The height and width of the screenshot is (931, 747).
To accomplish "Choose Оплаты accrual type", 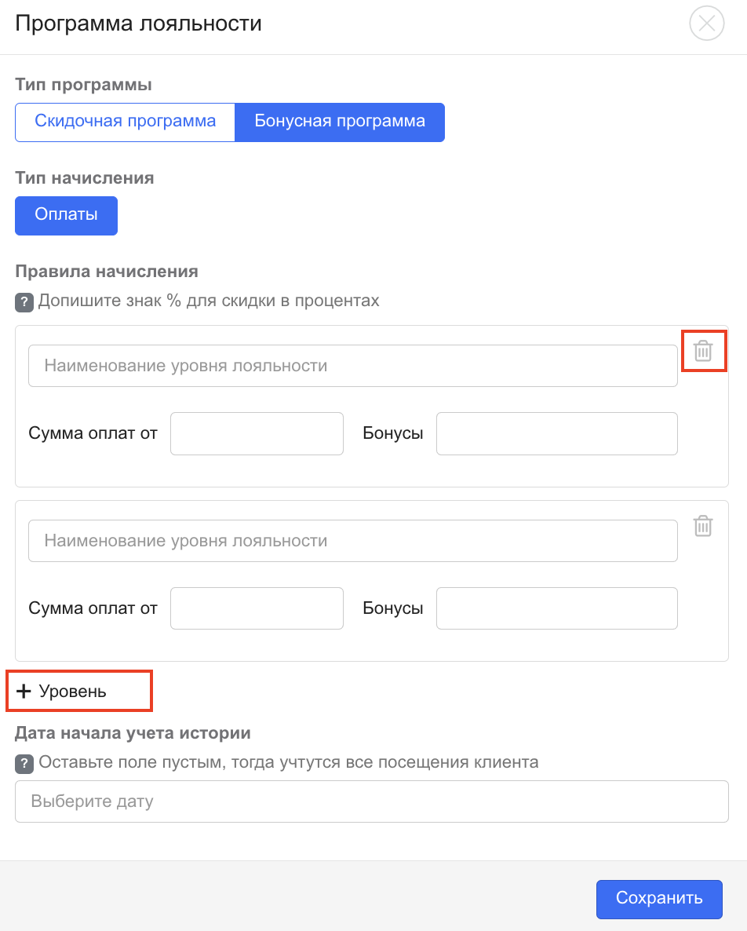I will 66,215.
